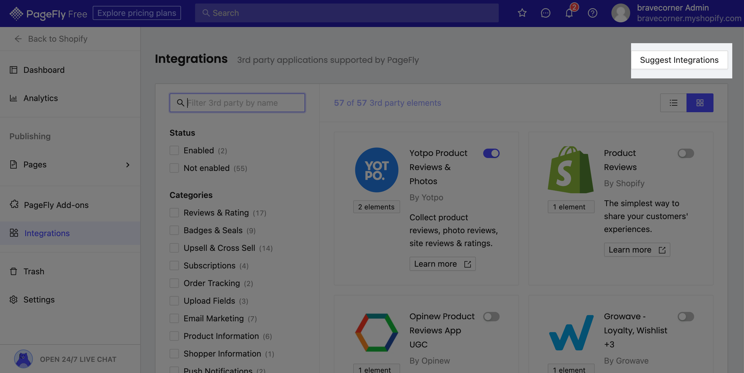Image resolution: width=744 pixels, height=373 pixels.
Task: Check the Upsell & Cross Sell category
Action: [174, 248]
